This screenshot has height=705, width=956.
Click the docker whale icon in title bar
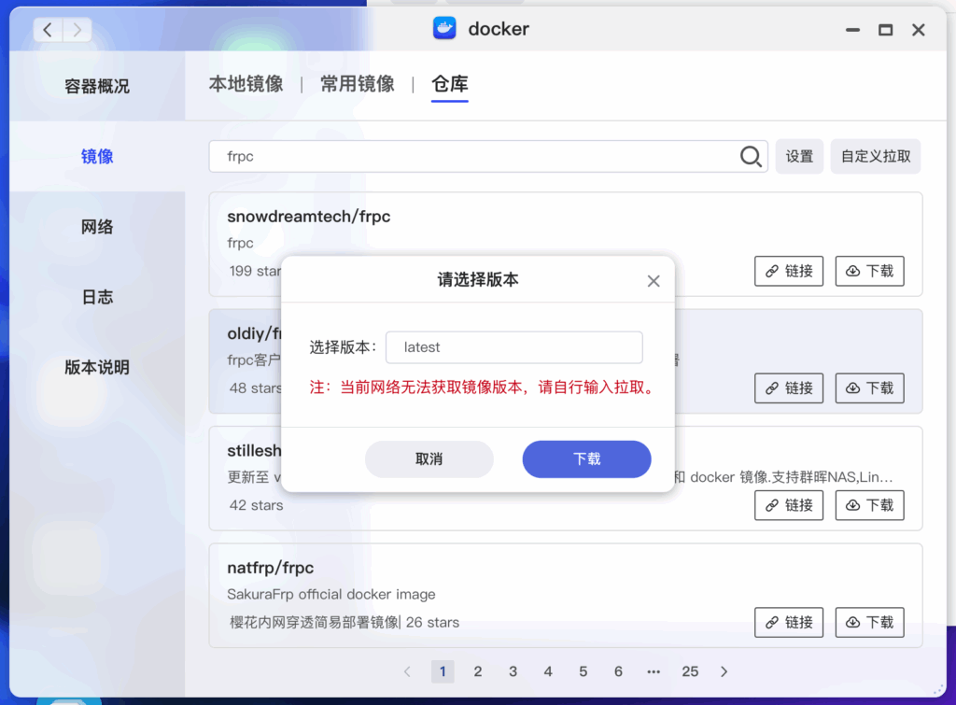[443, 28]
